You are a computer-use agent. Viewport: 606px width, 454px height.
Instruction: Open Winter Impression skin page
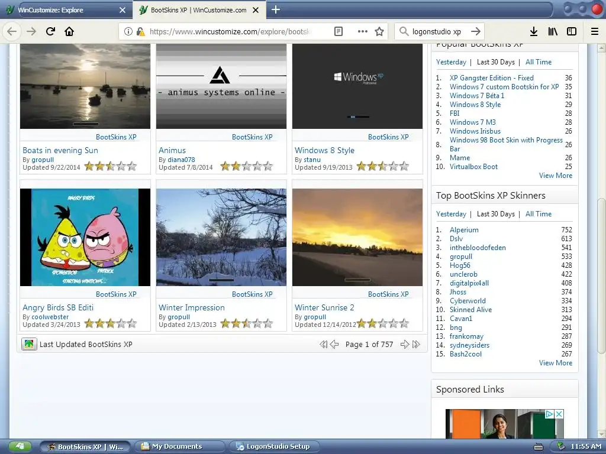coord(191,307)
